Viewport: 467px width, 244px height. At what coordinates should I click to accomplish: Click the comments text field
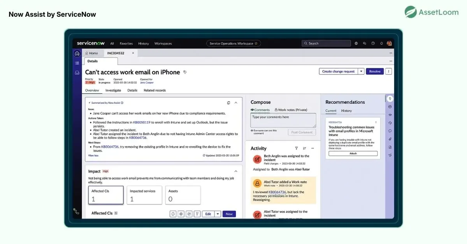tap(283, 120)
